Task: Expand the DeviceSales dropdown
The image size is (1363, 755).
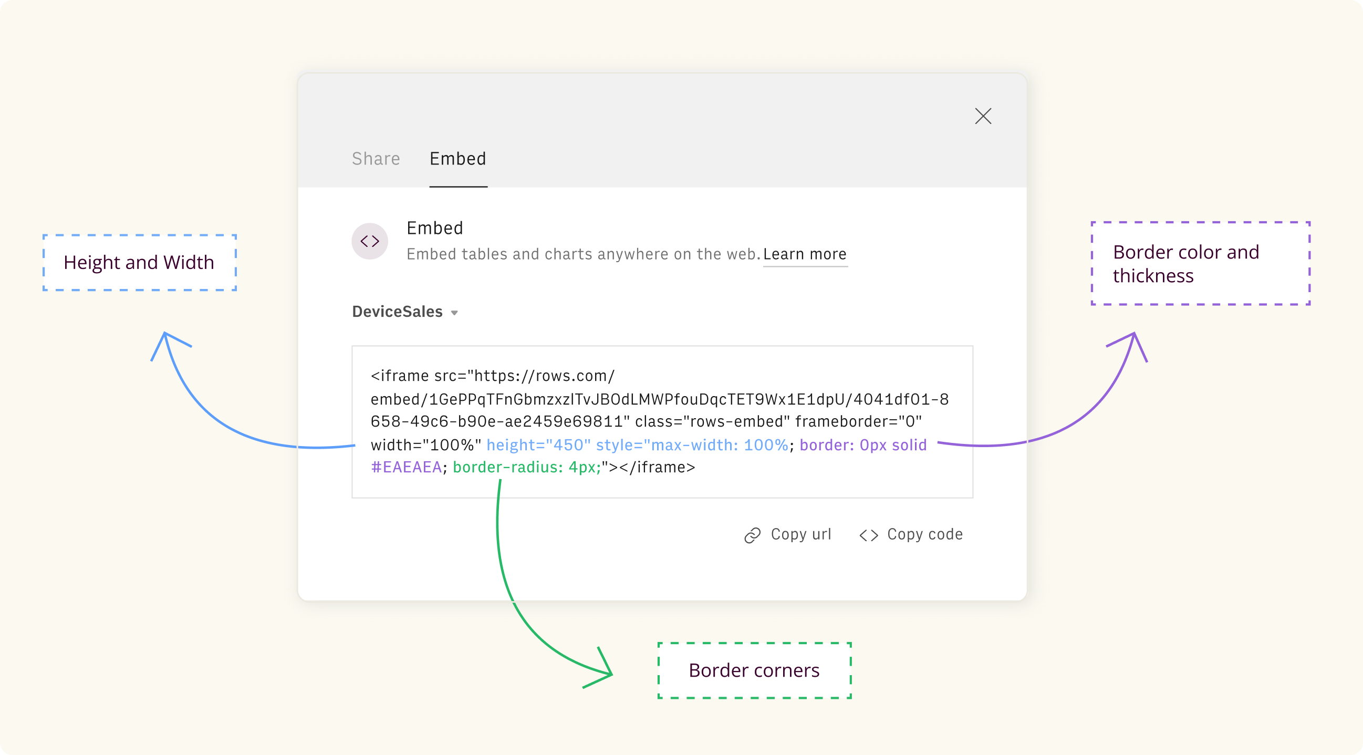Action: [398, 312]
